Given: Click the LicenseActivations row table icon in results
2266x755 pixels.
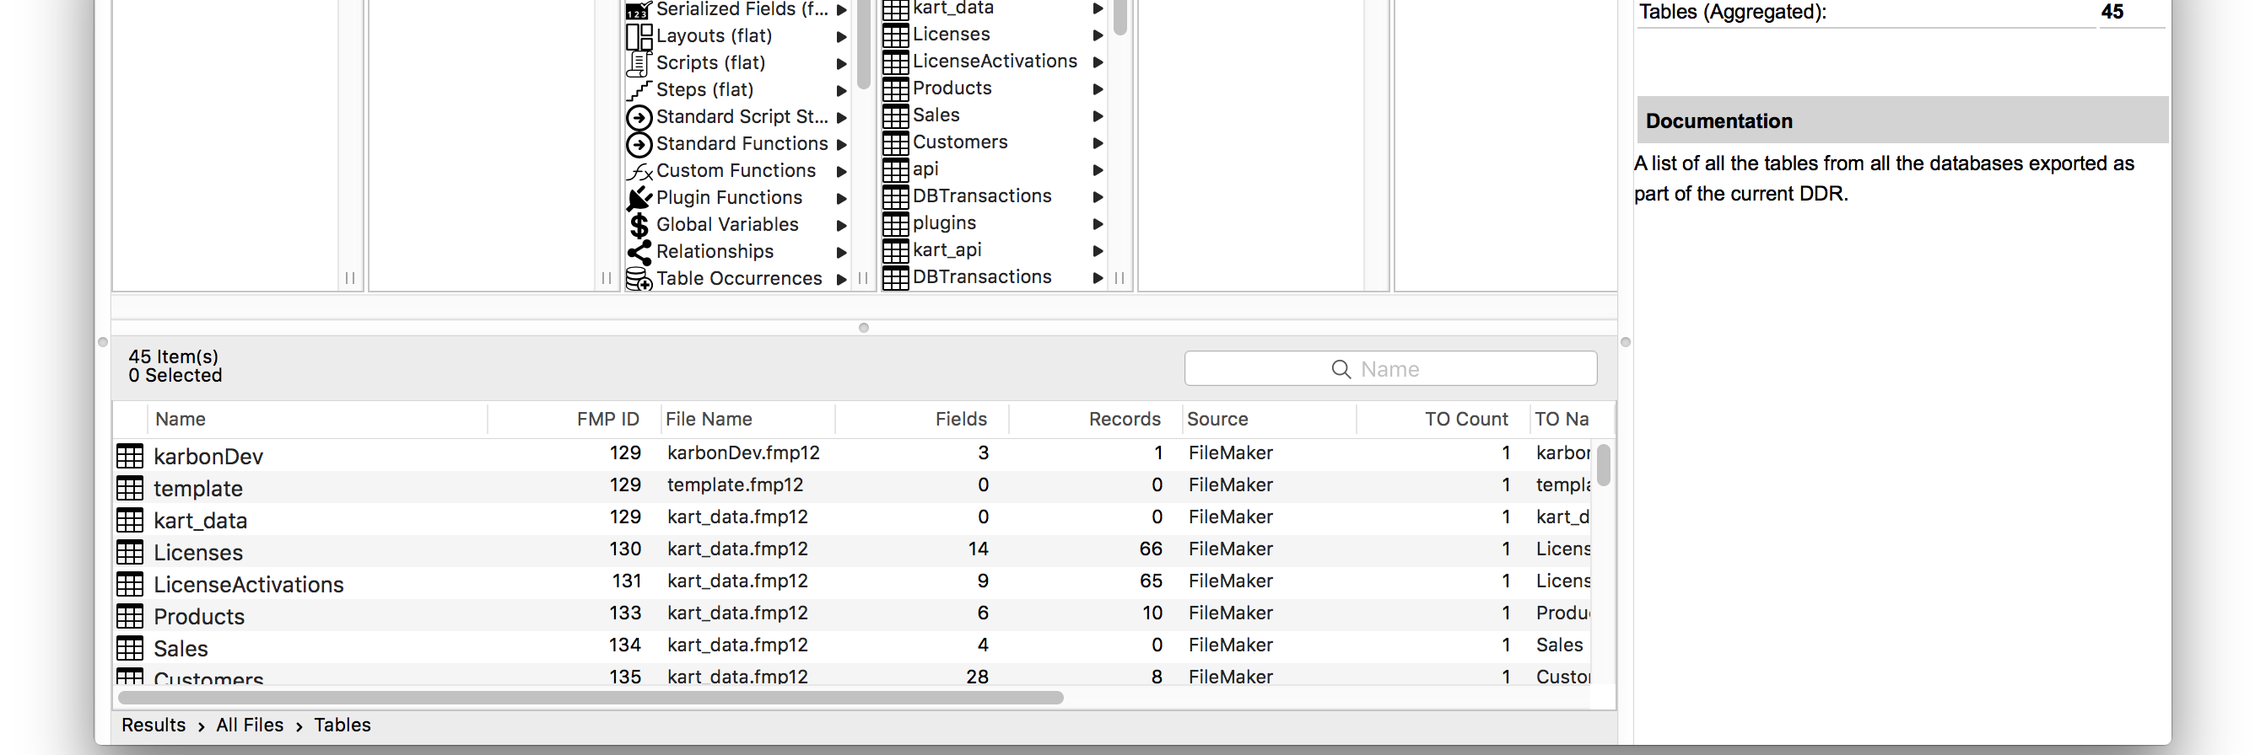Looking at the screenshot, I should click(x=129, y=584).
